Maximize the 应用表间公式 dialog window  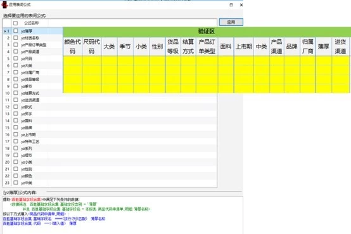[231, 4]
